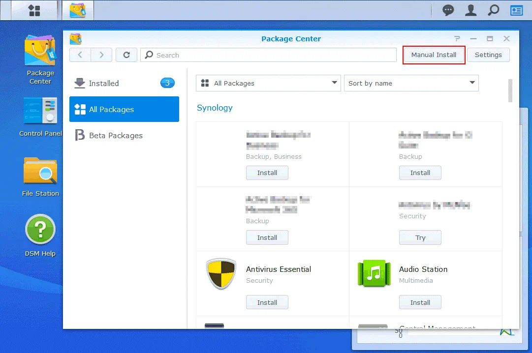Open Package Center desktop shortcut
532x353 pixels.
(x=40, y=58)
